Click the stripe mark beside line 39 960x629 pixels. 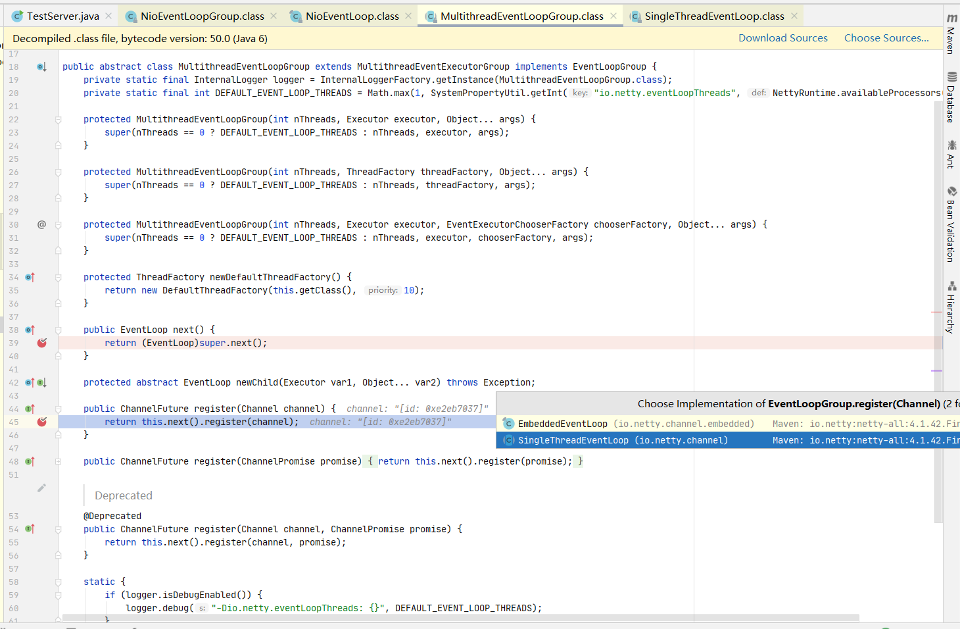(937, 313)
